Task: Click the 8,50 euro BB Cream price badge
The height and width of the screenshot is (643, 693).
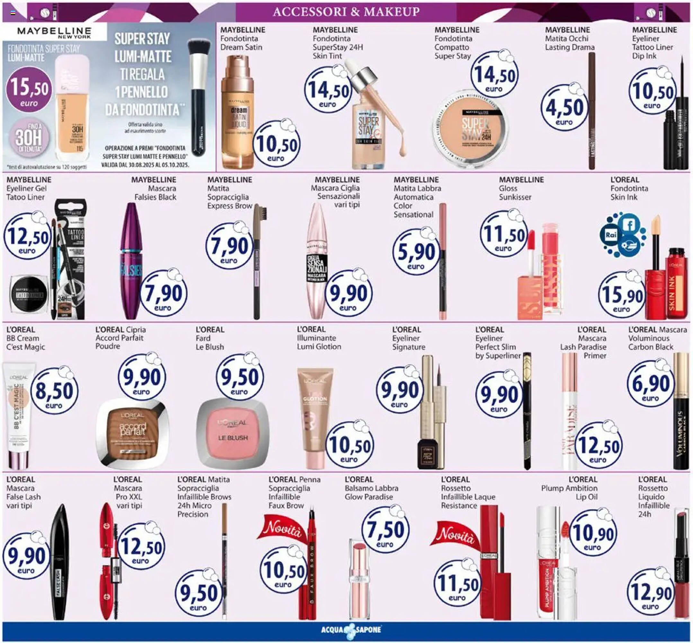Action: (x=54, y=391)
